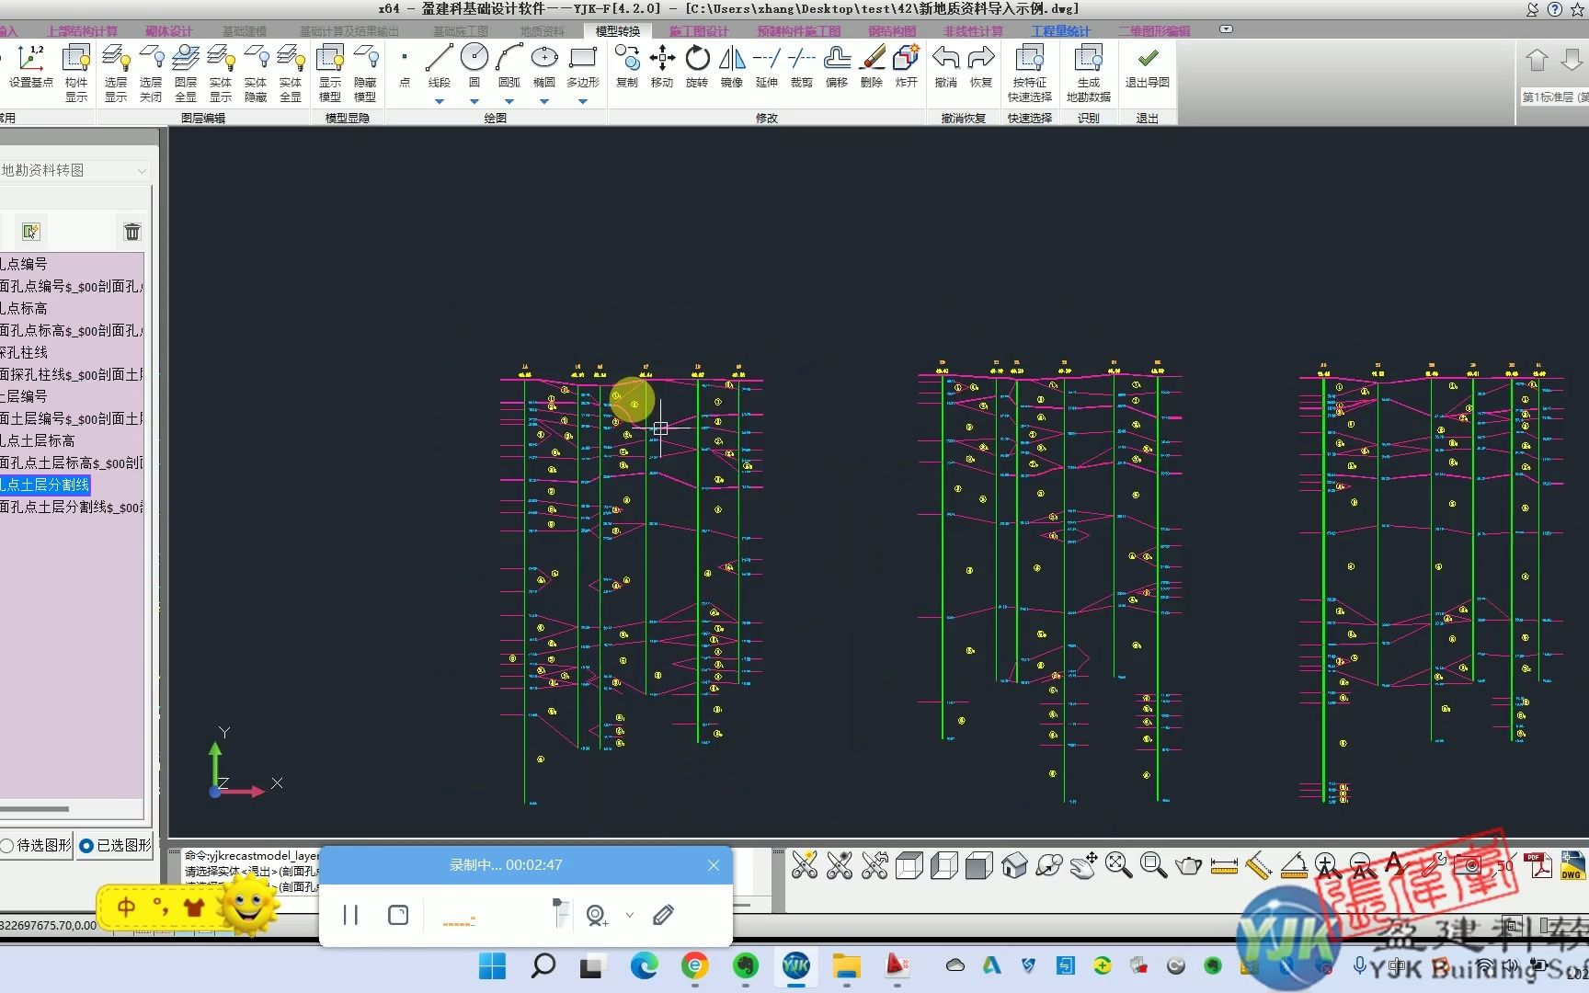Toggle 隐藏模型 (hide model)

click(365, 73)
